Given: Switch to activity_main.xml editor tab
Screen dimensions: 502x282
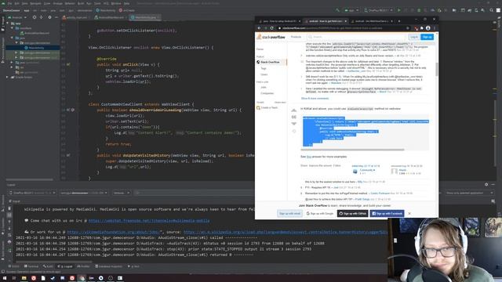Looking at the screenshot, I should [x=76, y=17].
